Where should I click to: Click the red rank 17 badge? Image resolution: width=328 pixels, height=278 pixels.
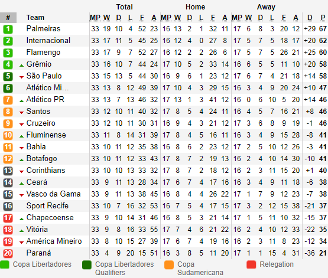click(x=8, y=218)
